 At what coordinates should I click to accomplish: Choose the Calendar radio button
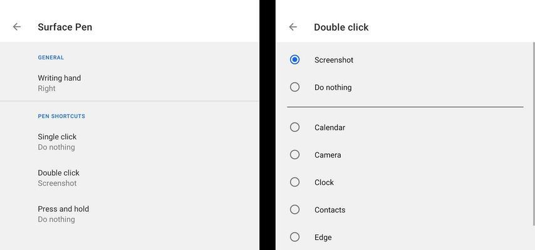pyautogui.click(x=295, y=127)
